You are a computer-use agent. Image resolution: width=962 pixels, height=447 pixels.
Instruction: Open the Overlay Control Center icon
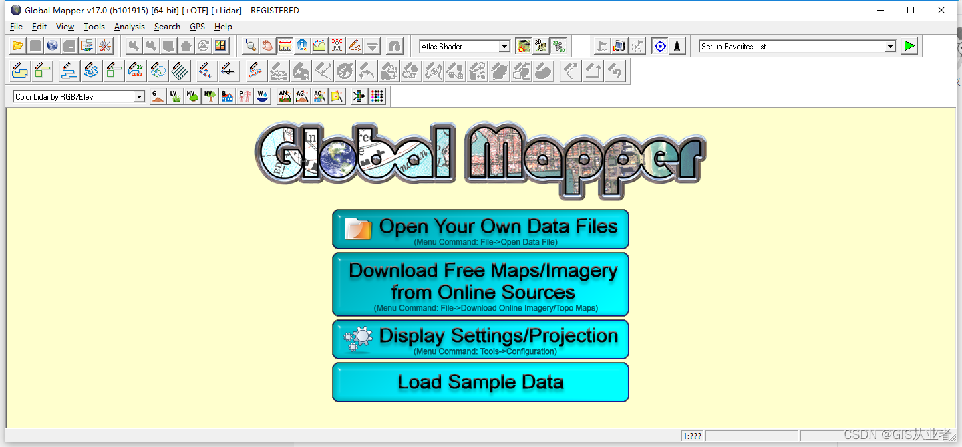pos(88,46)
